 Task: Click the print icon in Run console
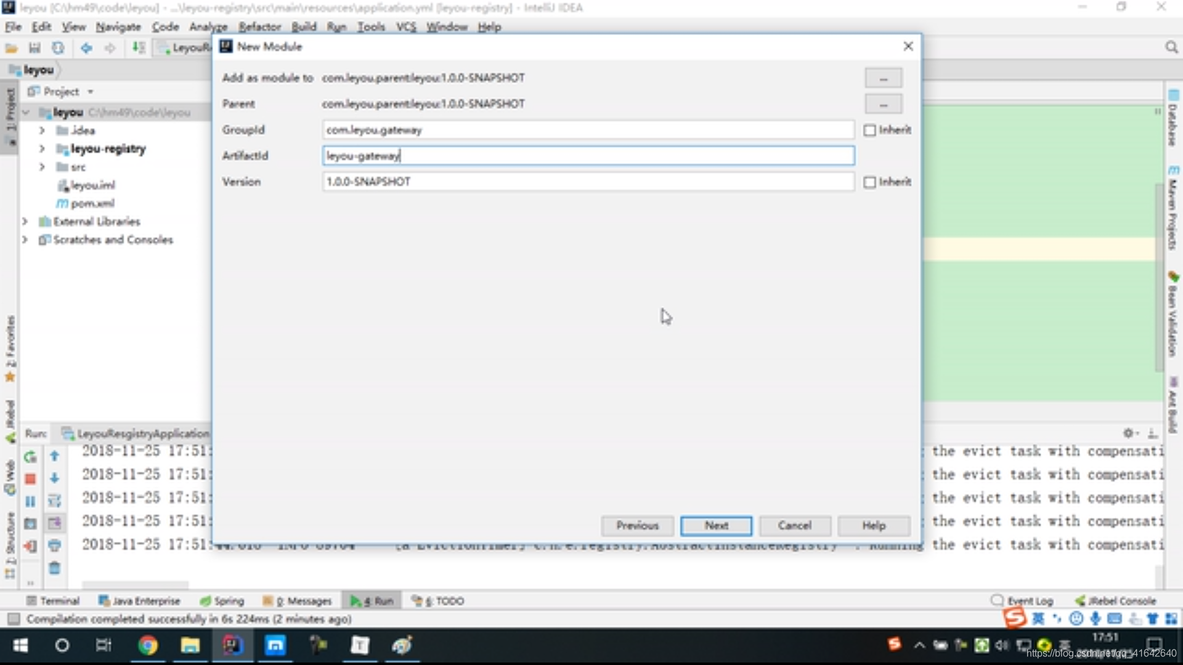54,546
